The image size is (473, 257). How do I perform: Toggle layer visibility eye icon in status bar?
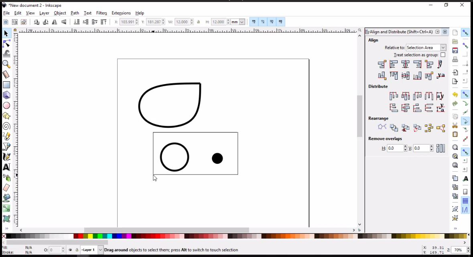(70, 250)
